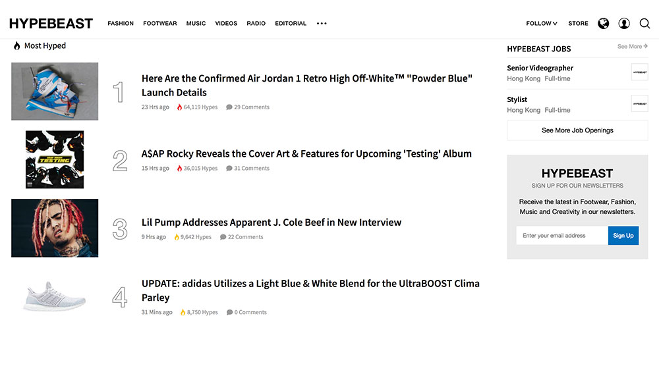Click the Stylist job company logo
Viewport: 659px width, 376px height.
coord(639,104)
